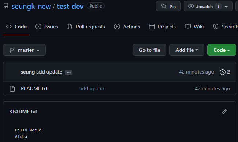Viewport: 238px width, 142px height.
Task: Click the seung commit author name
Action: (28, 72)
